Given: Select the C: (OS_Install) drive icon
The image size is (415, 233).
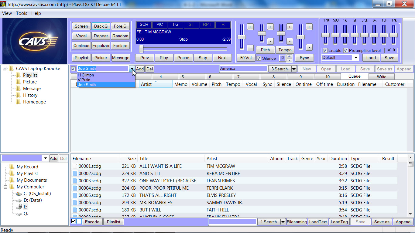Looking at the screenshot, I should pos(19,194).
